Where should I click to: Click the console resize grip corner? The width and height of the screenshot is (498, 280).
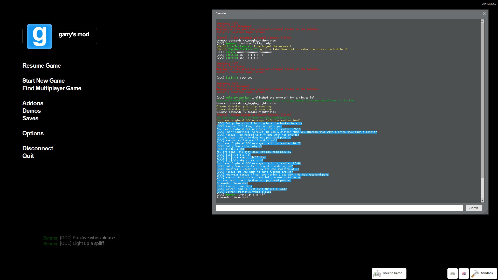[x=486, y=212]
